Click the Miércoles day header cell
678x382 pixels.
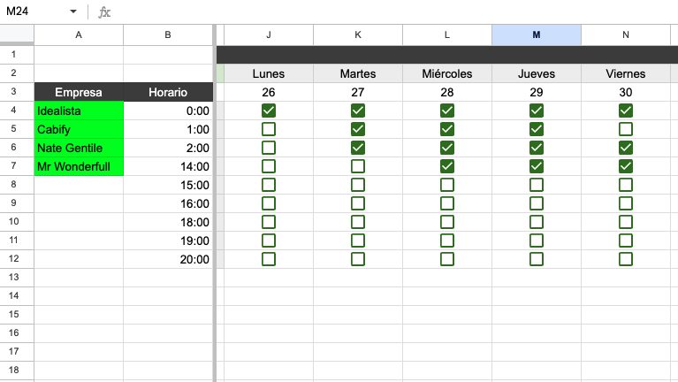click(447, 73)
